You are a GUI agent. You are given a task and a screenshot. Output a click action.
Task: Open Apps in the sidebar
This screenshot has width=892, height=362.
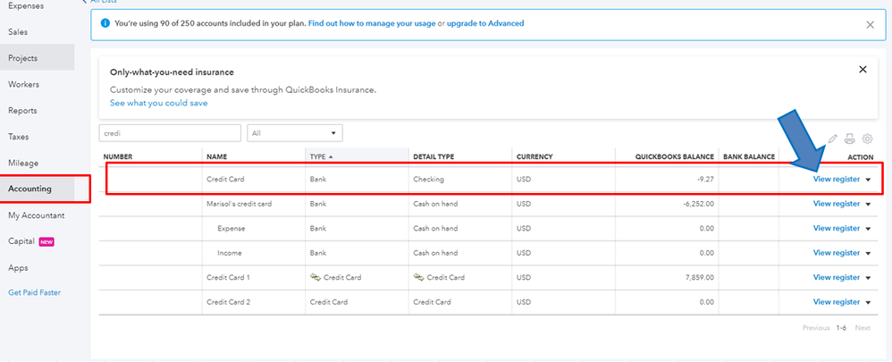18,267
